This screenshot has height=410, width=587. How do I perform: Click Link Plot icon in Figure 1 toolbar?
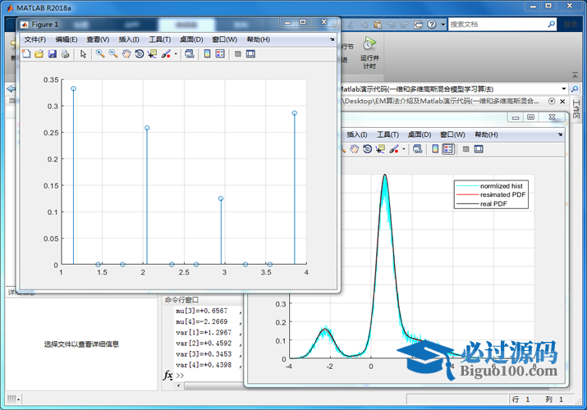(190, 54)
